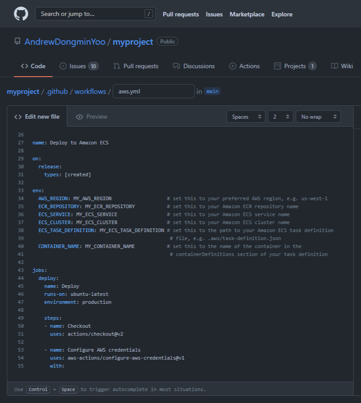This screenshot has width=361, height=403.
Task: Click the GitHub Octocat logo
Action: (x=21, y=14)
